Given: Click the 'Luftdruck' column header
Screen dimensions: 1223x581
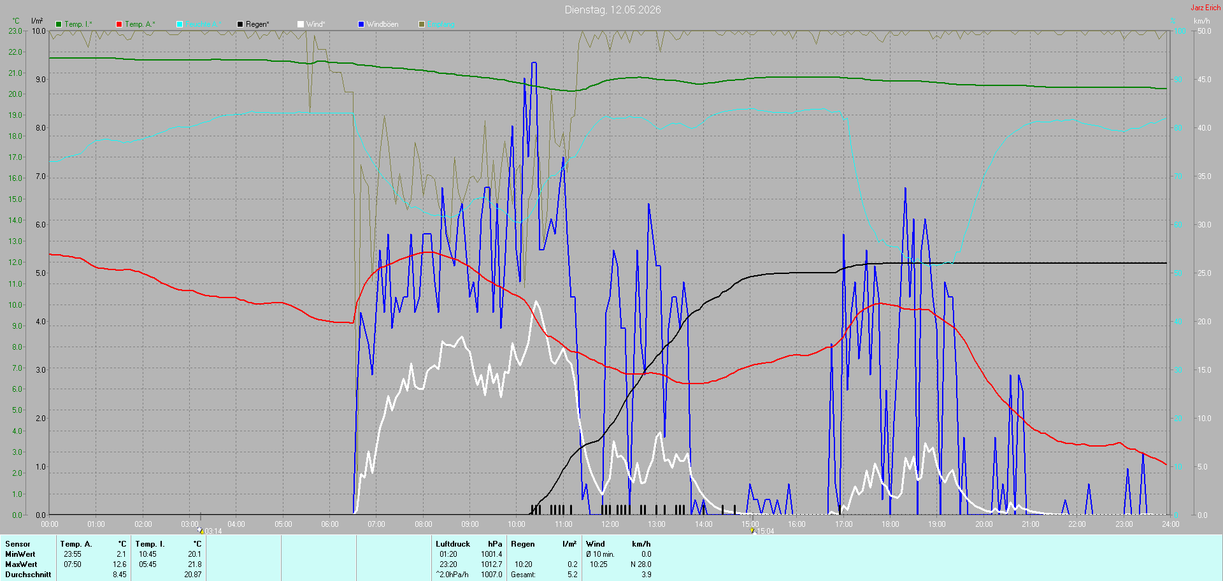Looking at the screenshot, I should point(453,544).
